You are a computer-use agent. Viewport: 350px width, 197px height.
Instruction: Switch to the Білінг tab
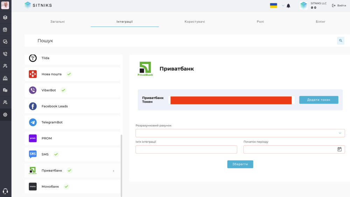pyautogui.click(x=321, y=22)
